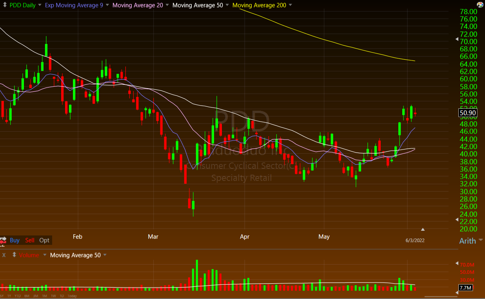
Task: Click the Sell button
Action: pyautogui.click(x=30, y=240)
